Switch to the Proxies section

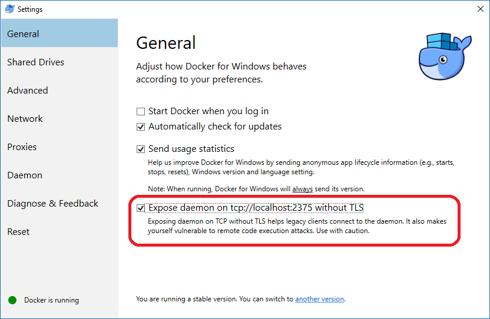pos(22,147)
